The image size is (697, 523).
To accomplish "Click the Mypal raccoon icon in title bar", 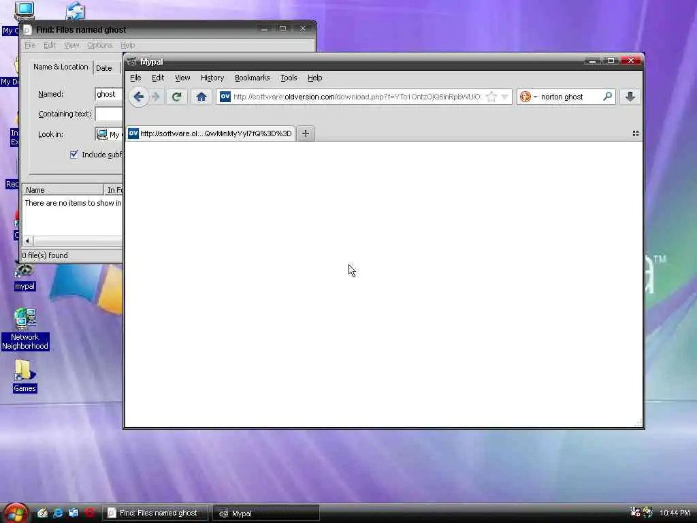I will (x=131, y=62).
